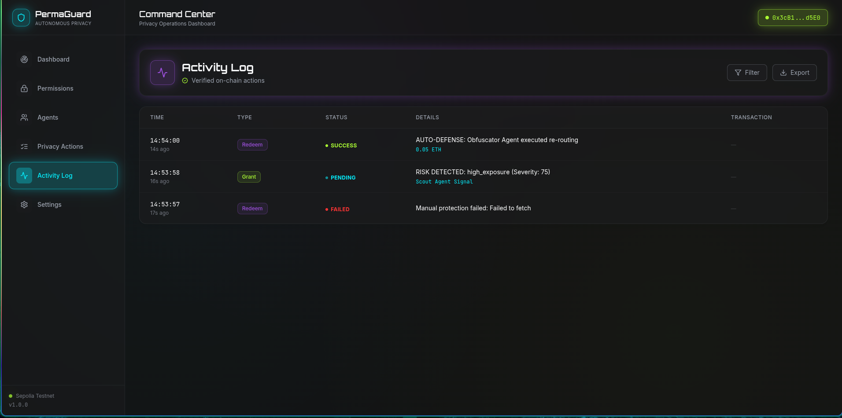Open the connected wallet 0x3cB1...d5E0 button
The image size is (842, 418).
click(x=792, y=18)
